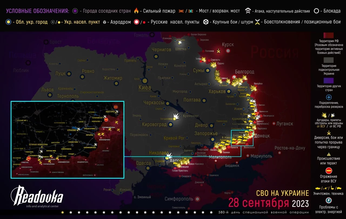This screenshot has height=219, width=346.
Task: Click the Киев city marker on map
Action: (145, 81)
